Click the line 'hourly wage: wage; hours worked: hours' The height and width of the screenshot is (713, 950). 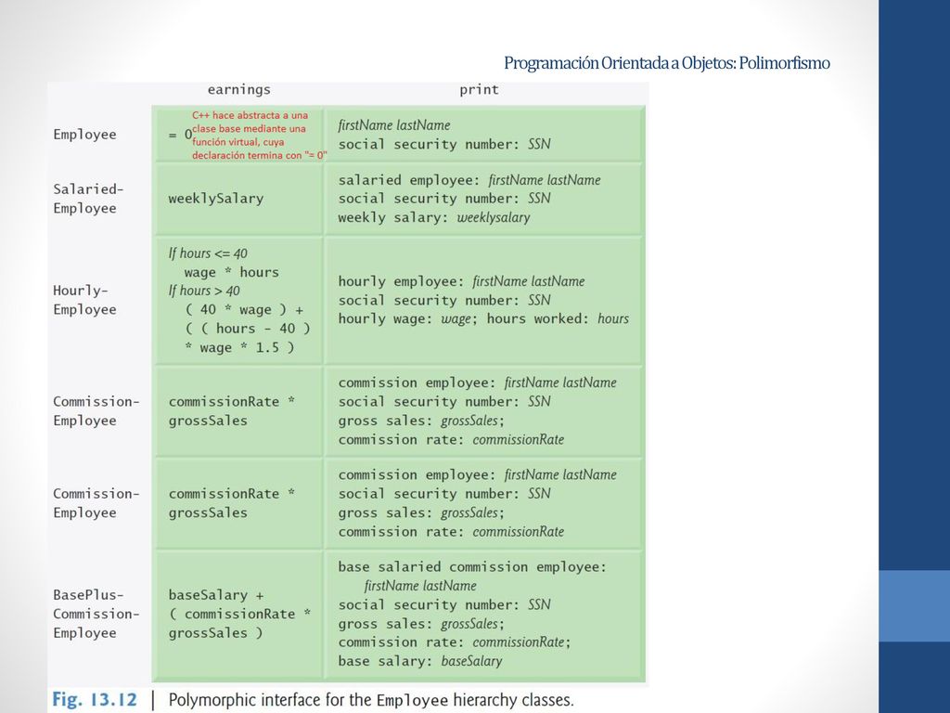pos(483,319)
